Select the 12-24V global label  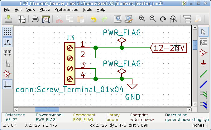(x=169, y=48)
